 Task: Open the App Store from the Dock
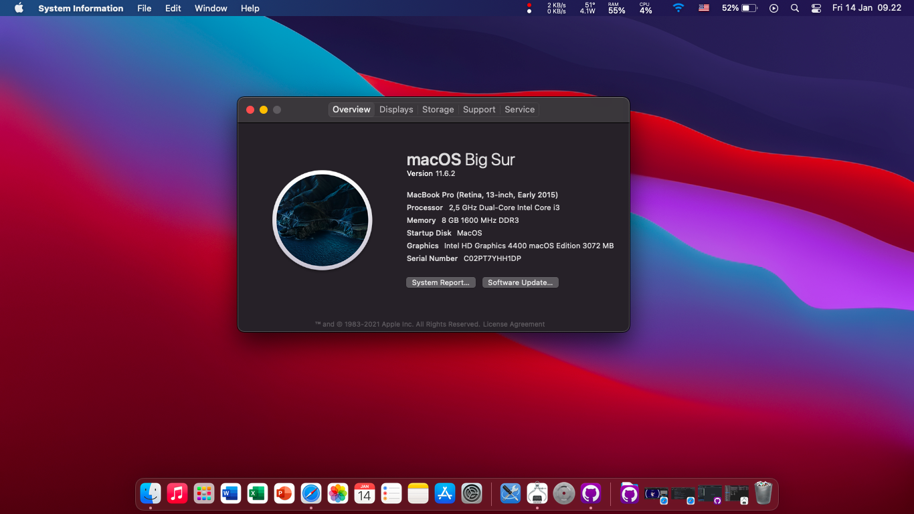click(x=445, y=494)
